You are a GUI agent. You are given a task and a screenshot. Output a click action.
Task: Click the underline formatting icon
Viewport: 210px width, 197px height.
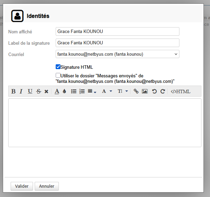[30, 91]
